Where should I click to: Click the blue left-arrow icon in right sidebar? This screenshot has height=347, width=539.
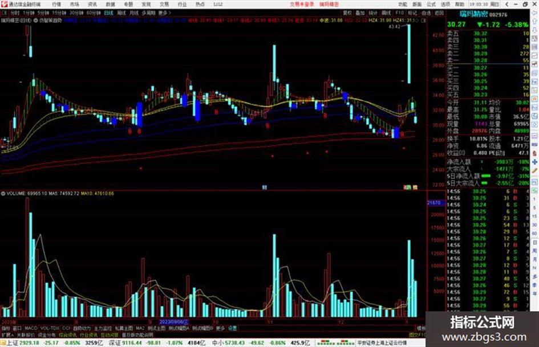534,14
